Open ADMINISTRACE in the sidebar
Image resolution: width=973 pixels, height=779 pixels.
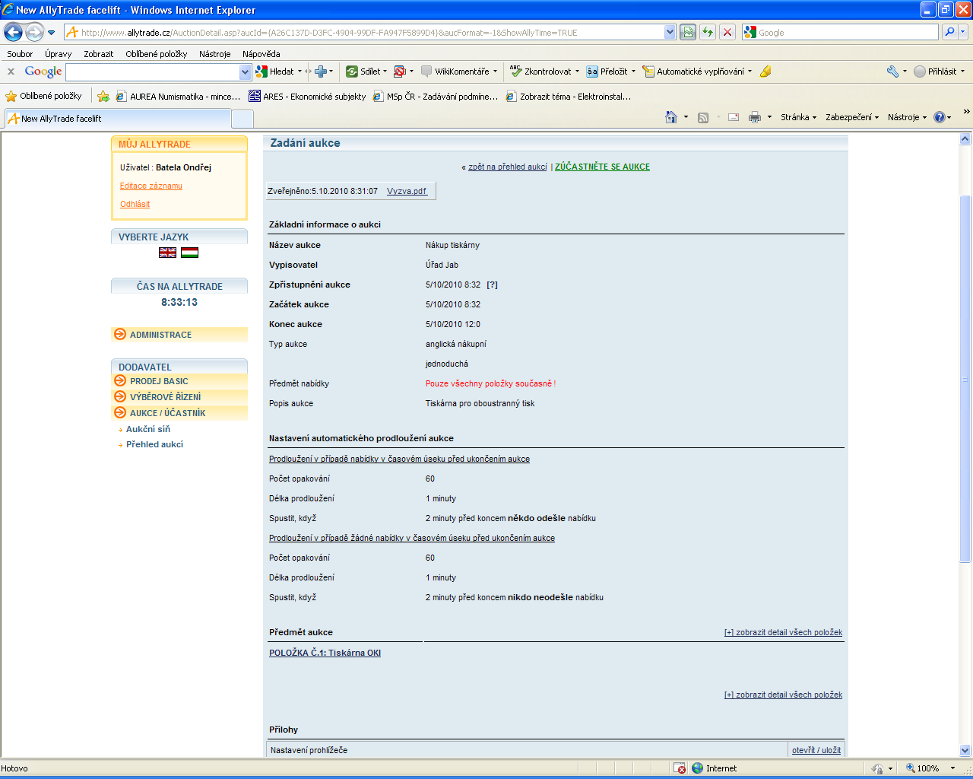(179, 335)
